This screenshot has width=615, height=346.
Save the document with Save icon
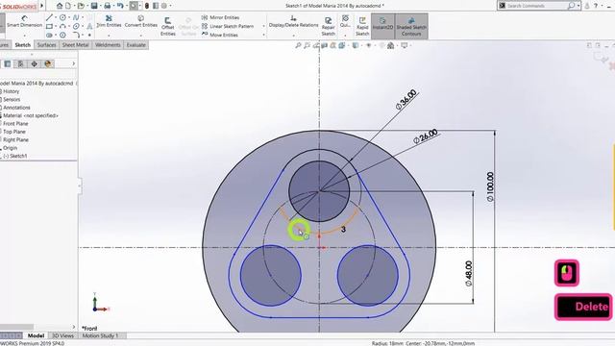coord(94,6)
